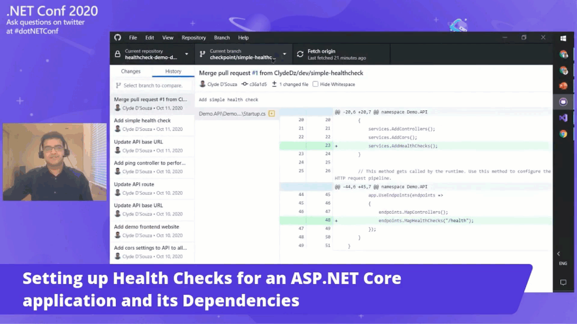Click the commit hash c36a1d5
The width and height of the screenshot is (577, 324).
tap(258, 84)
